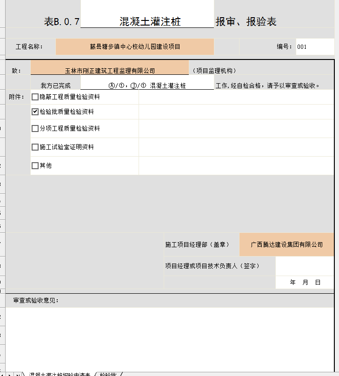Select the 表B.0.7 heading cell

[62, 22]
